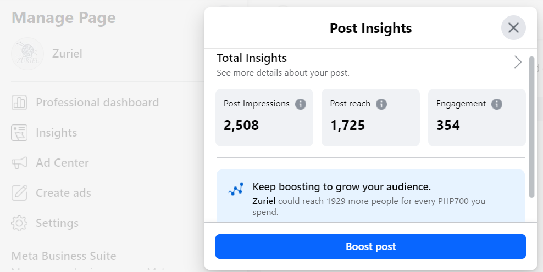Click the Create ads pencil icon

point(19,193)
